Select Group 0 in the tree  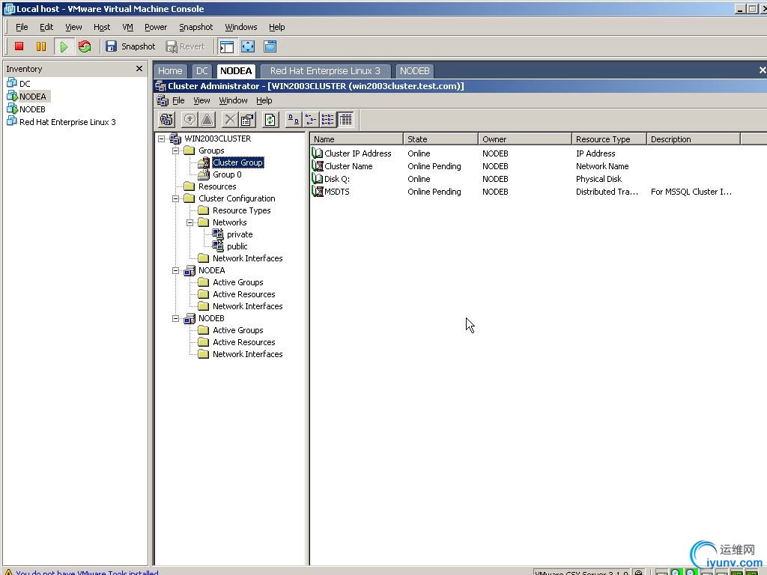pyautogui.click(x=226, y=174)
